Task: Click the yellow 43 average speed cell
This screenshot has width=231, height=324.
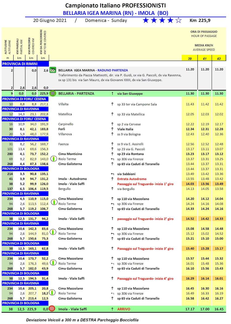Action: (219, 58)
